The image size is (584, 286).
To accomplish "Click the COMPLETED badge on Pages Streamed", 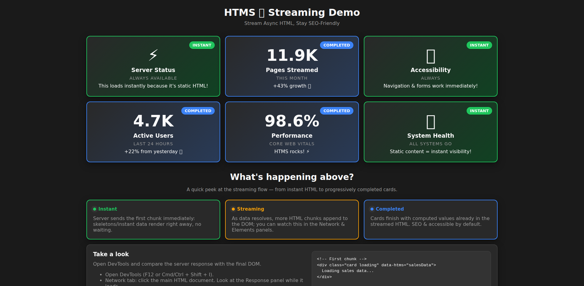I will (x=337, y=45).
